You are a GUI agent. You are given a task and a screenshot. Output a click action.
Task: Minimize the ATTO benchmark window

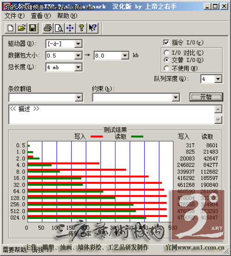tap(207, 6)
